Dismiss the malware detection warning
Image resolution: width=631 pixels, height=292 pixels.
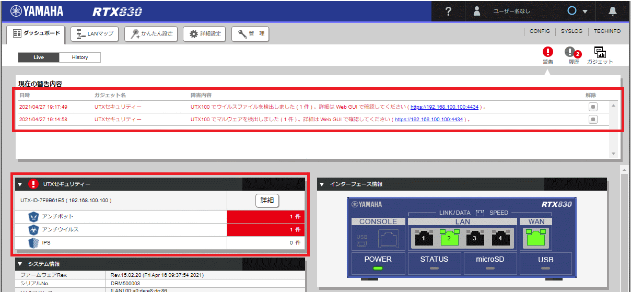(593, 119)
